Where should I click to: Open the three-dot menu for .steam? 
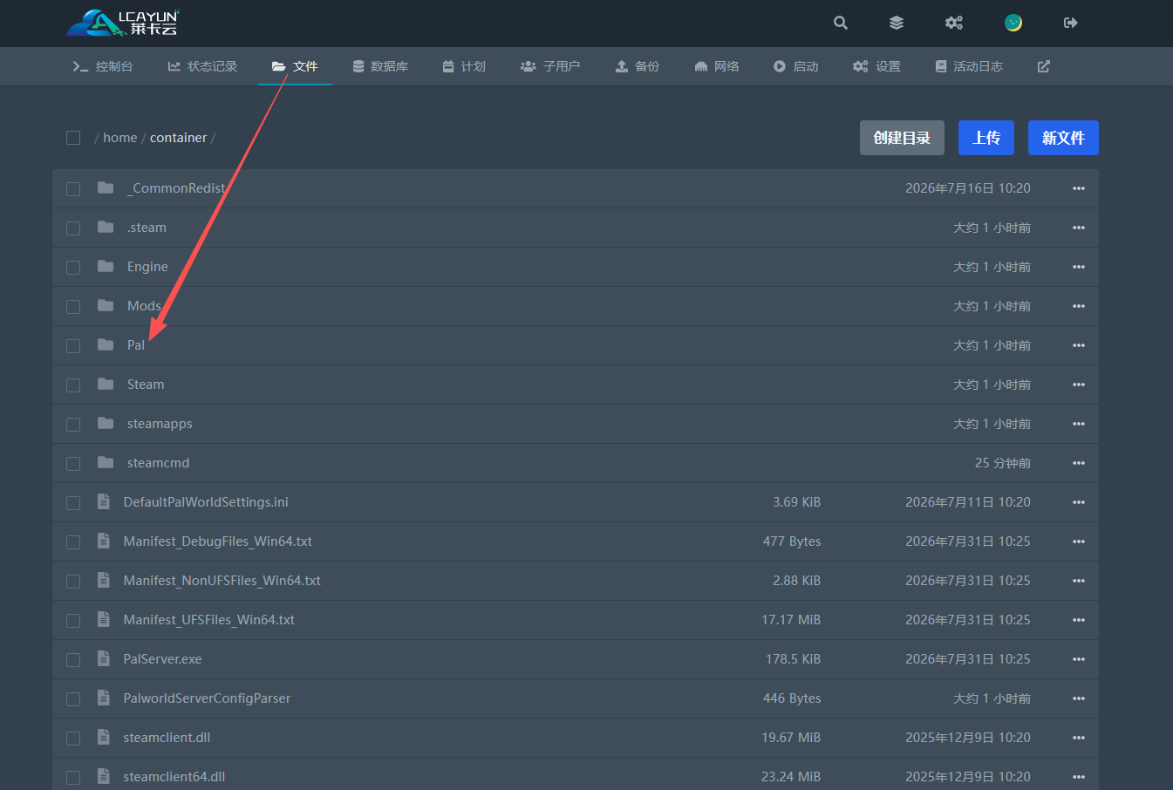(x=1079, y=228)
